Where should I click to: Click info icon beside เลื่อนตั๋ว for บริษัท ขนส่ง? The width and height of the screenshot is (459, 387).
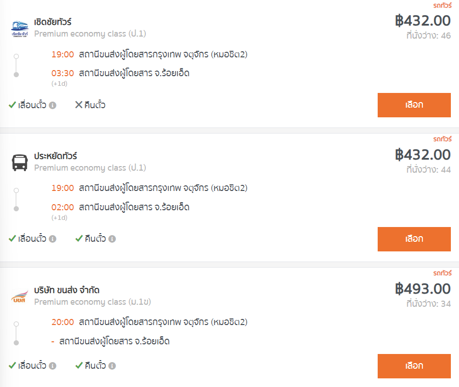53,366
